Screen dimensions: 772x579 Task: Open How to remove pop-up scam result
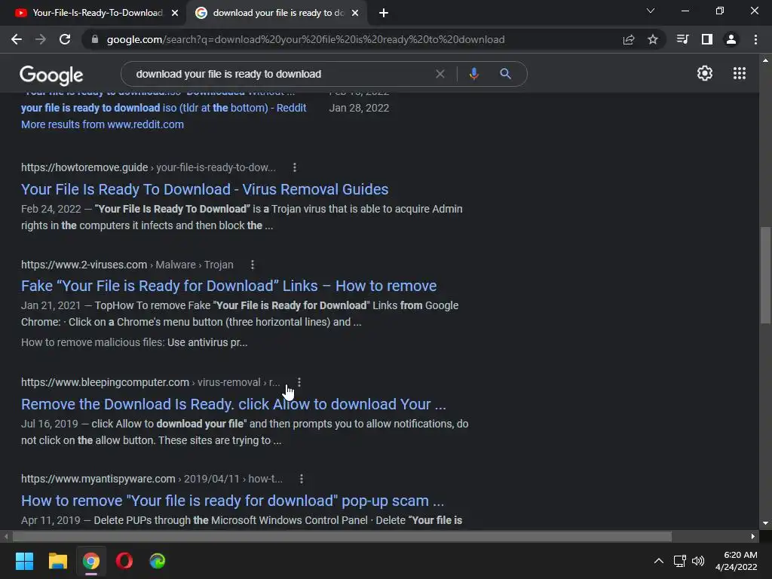232,501
